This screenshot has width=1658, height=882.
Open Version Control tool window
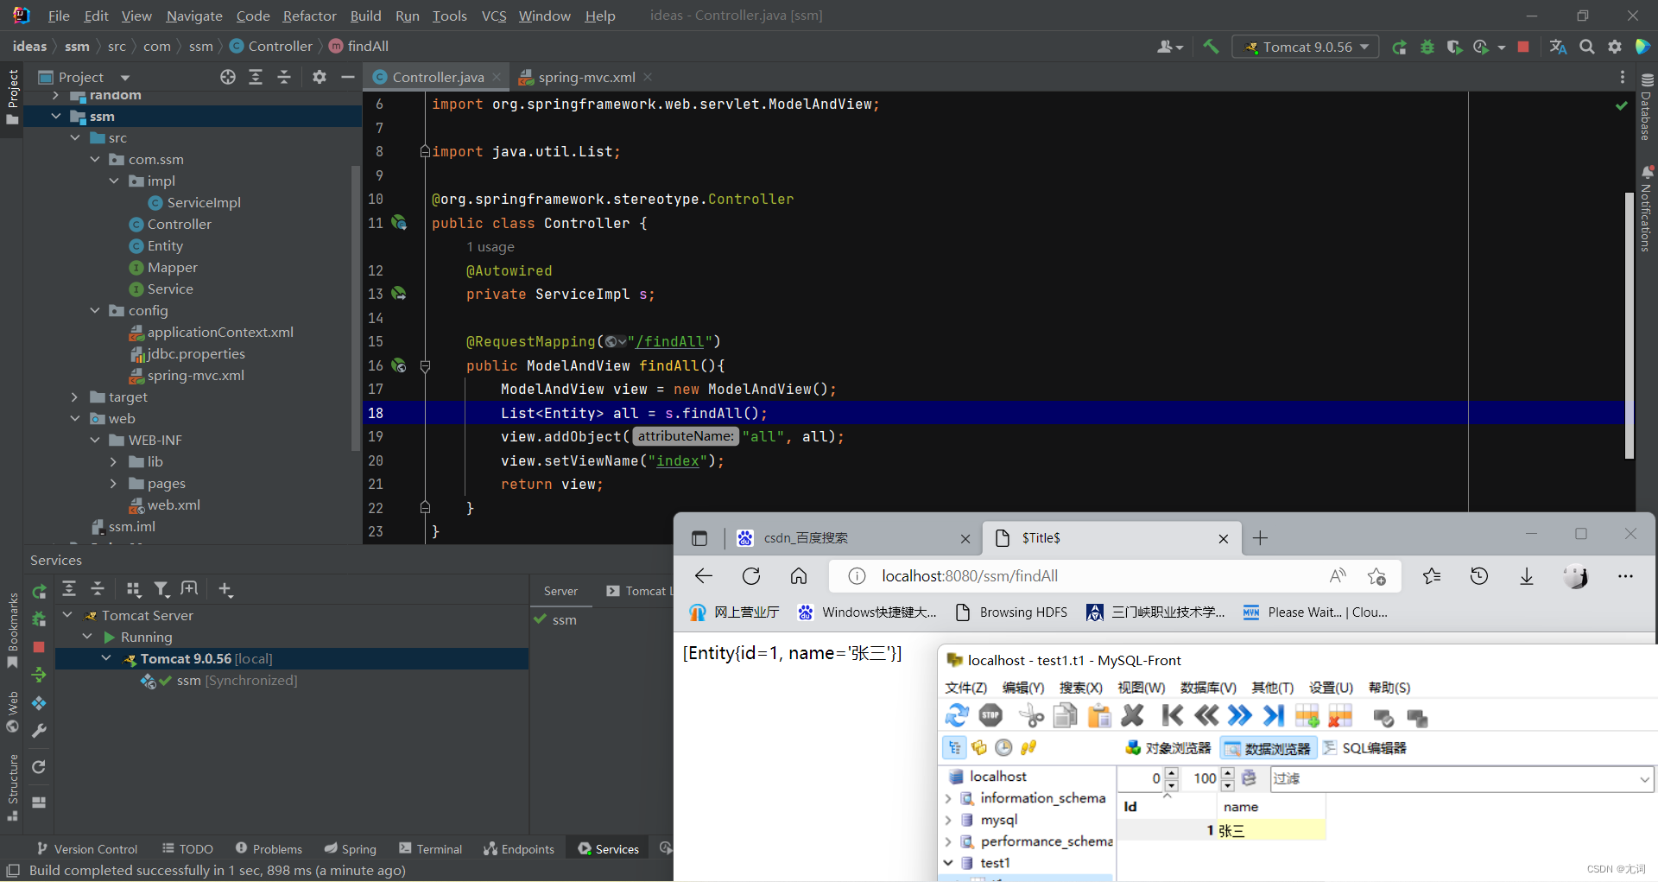click(x=86, y=849)
